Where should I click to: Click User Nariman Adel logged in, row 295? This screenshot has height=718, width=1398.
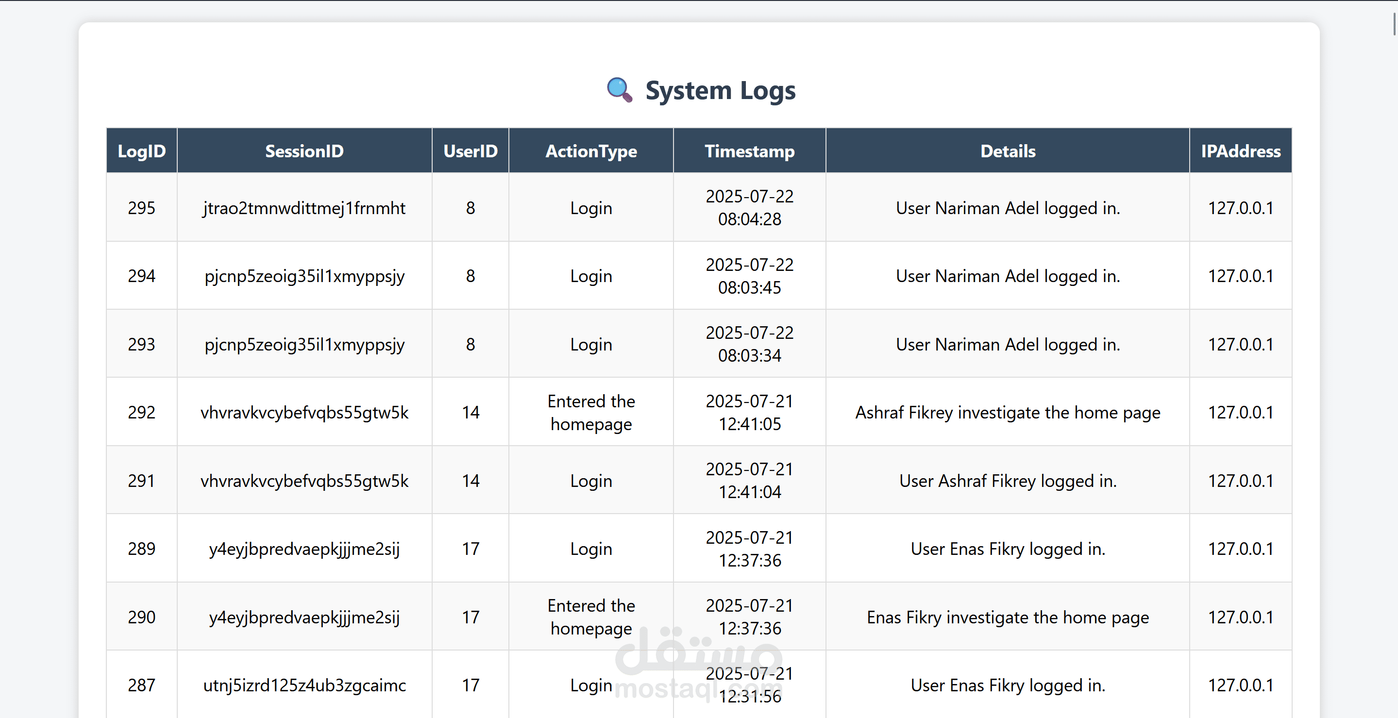[1008, 208]
